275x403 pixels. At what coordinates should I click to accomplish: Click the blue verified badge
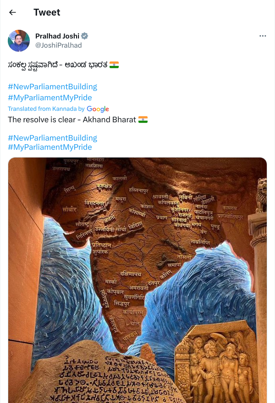pyautogui.click(x=85, y=36)
